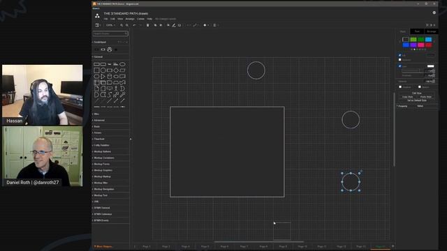Click the line color pencil icon
The width and height of the screenshot is (447, 251).
coord(174,25)
